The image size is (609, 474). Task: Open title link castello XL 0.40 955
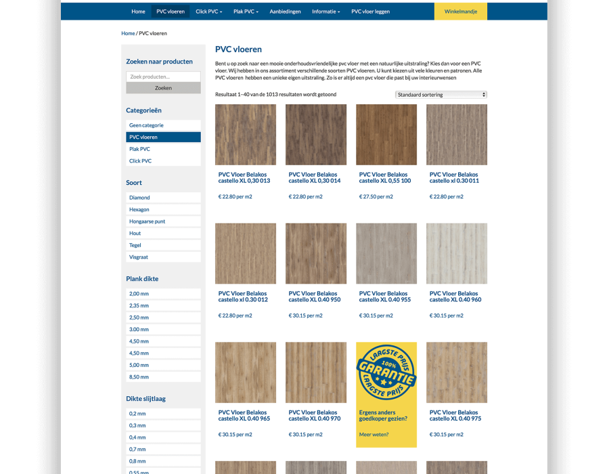click(384, 297)
